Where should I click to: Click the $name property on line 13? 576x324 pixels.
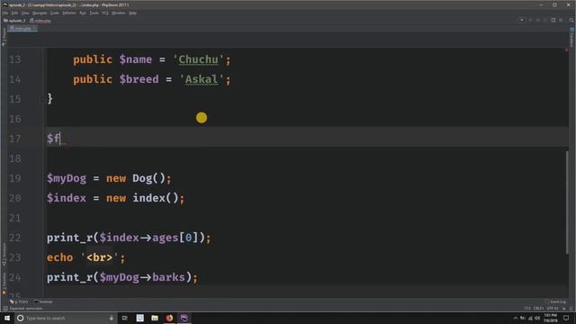click(x=136, y=59)
